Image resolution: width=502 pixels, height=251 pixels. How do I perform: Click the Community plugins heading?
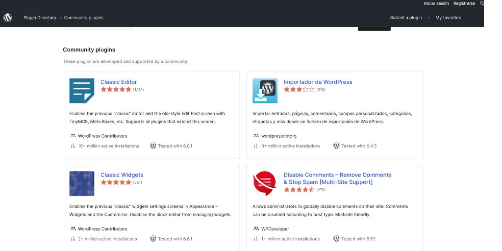coord(89,50)
